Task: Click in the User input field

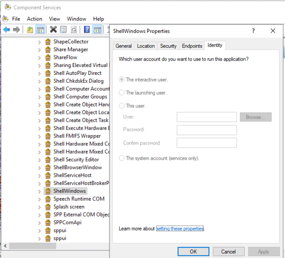Action: 207,117
